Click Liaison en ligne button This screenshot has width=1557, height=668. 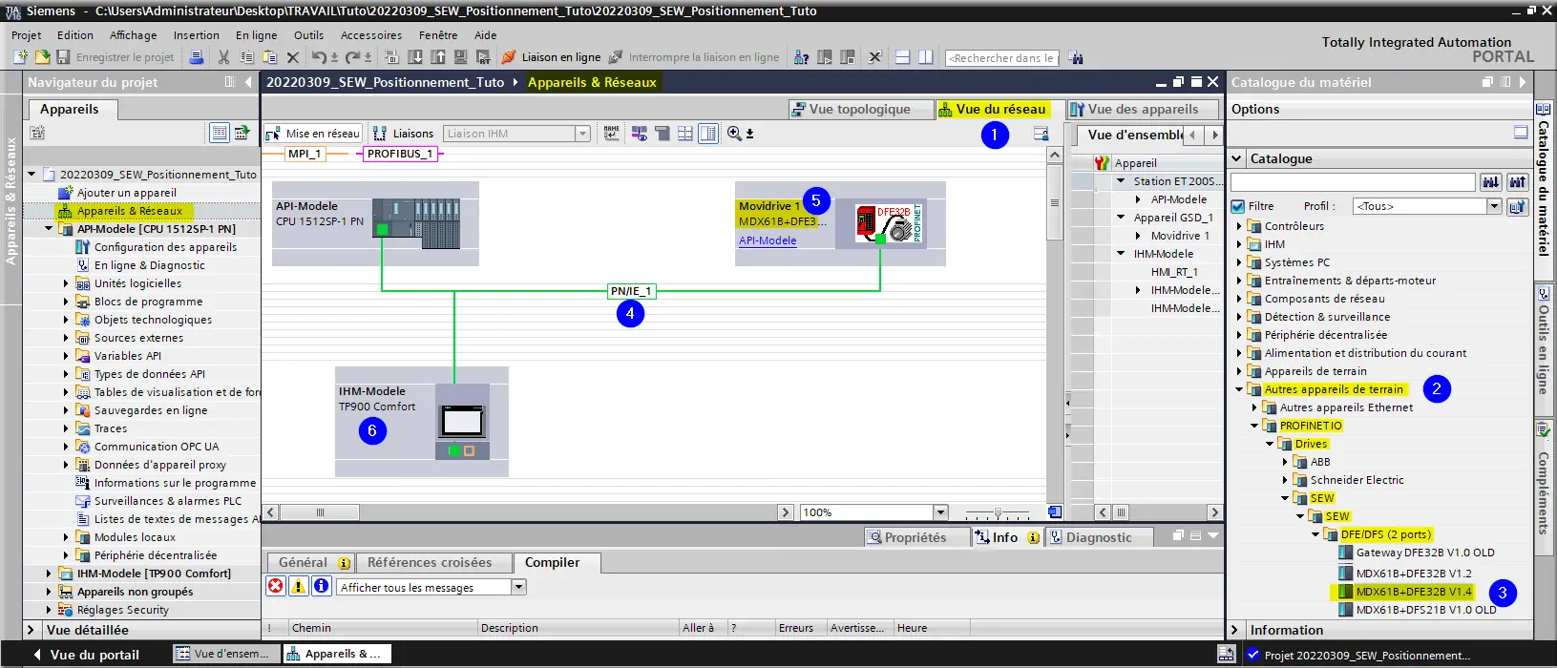tap(552, 57)
